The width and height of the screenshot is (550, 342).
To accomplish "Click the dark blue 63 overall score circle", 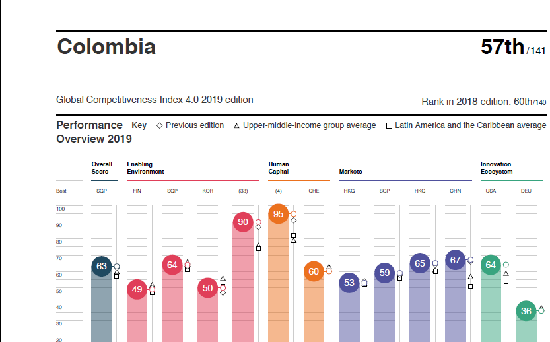I will [102, 266].
